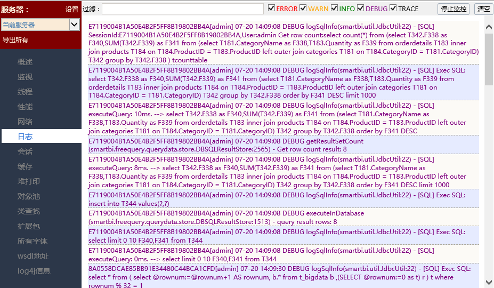The width and height of the screenshot is (494, 288).
Task: Uncheck the INFO log level checkbox
Action: [x=334, y=8]
